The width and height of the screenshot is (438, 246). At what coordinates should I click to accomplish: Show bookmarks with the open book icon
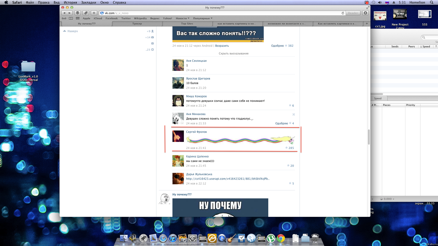[x=71, y=18]
